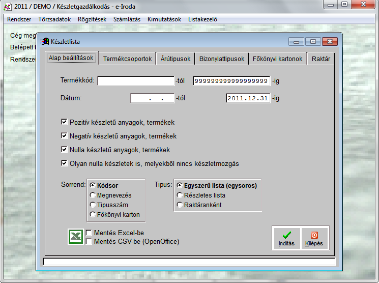Uncheck Pozitív készletű anyagok, termékek
The width and height of the screenshot is (379, 283).
[x=64, y=122]
